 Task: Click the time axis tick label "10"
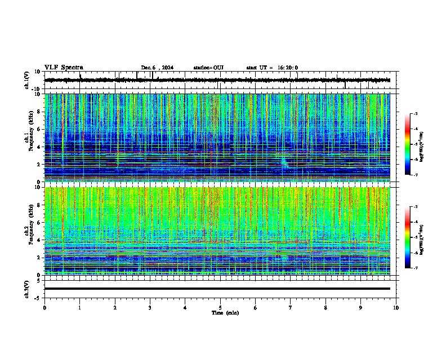(396, 308)
